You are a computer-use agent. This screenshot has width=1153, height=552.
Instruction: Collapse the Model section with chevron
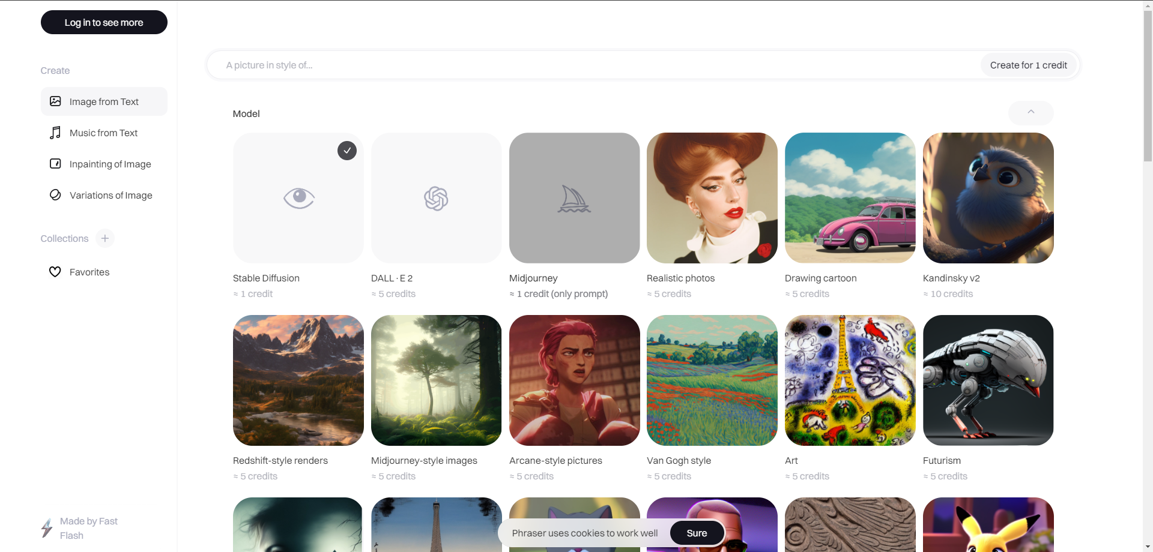(1030, 113)
